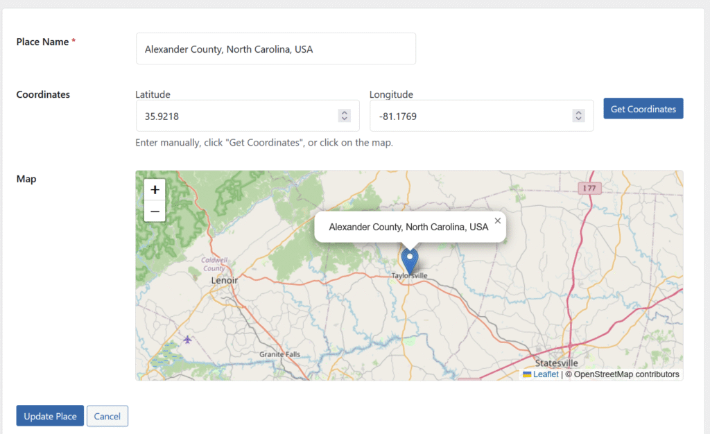Screen dimensions: 710x434
Task: Click the Lenoir city label on map
Action: pos(224,280)
